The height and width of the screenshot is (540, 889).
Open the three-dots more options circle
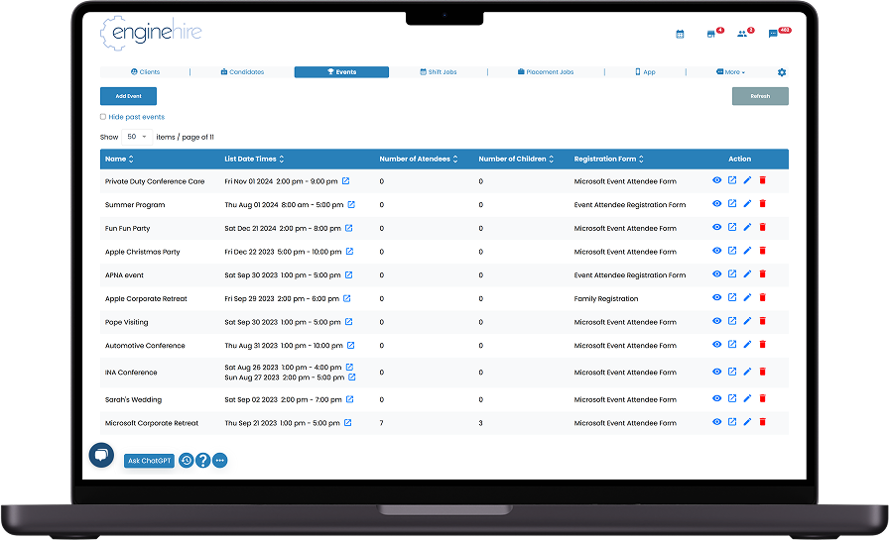pos(220,461)
